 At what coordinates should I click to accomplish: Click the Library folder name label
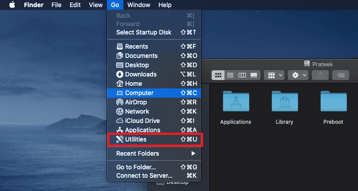[x=284, y=122]
